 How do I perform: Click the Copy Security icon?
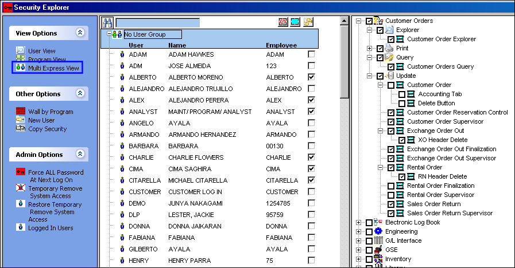coord(21,128)
